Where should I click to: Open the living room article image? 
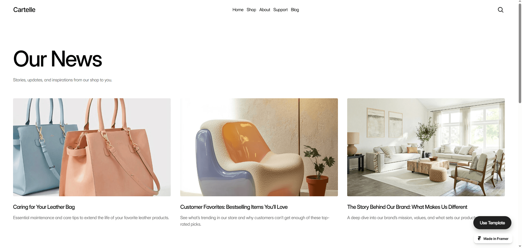[426, 147]
